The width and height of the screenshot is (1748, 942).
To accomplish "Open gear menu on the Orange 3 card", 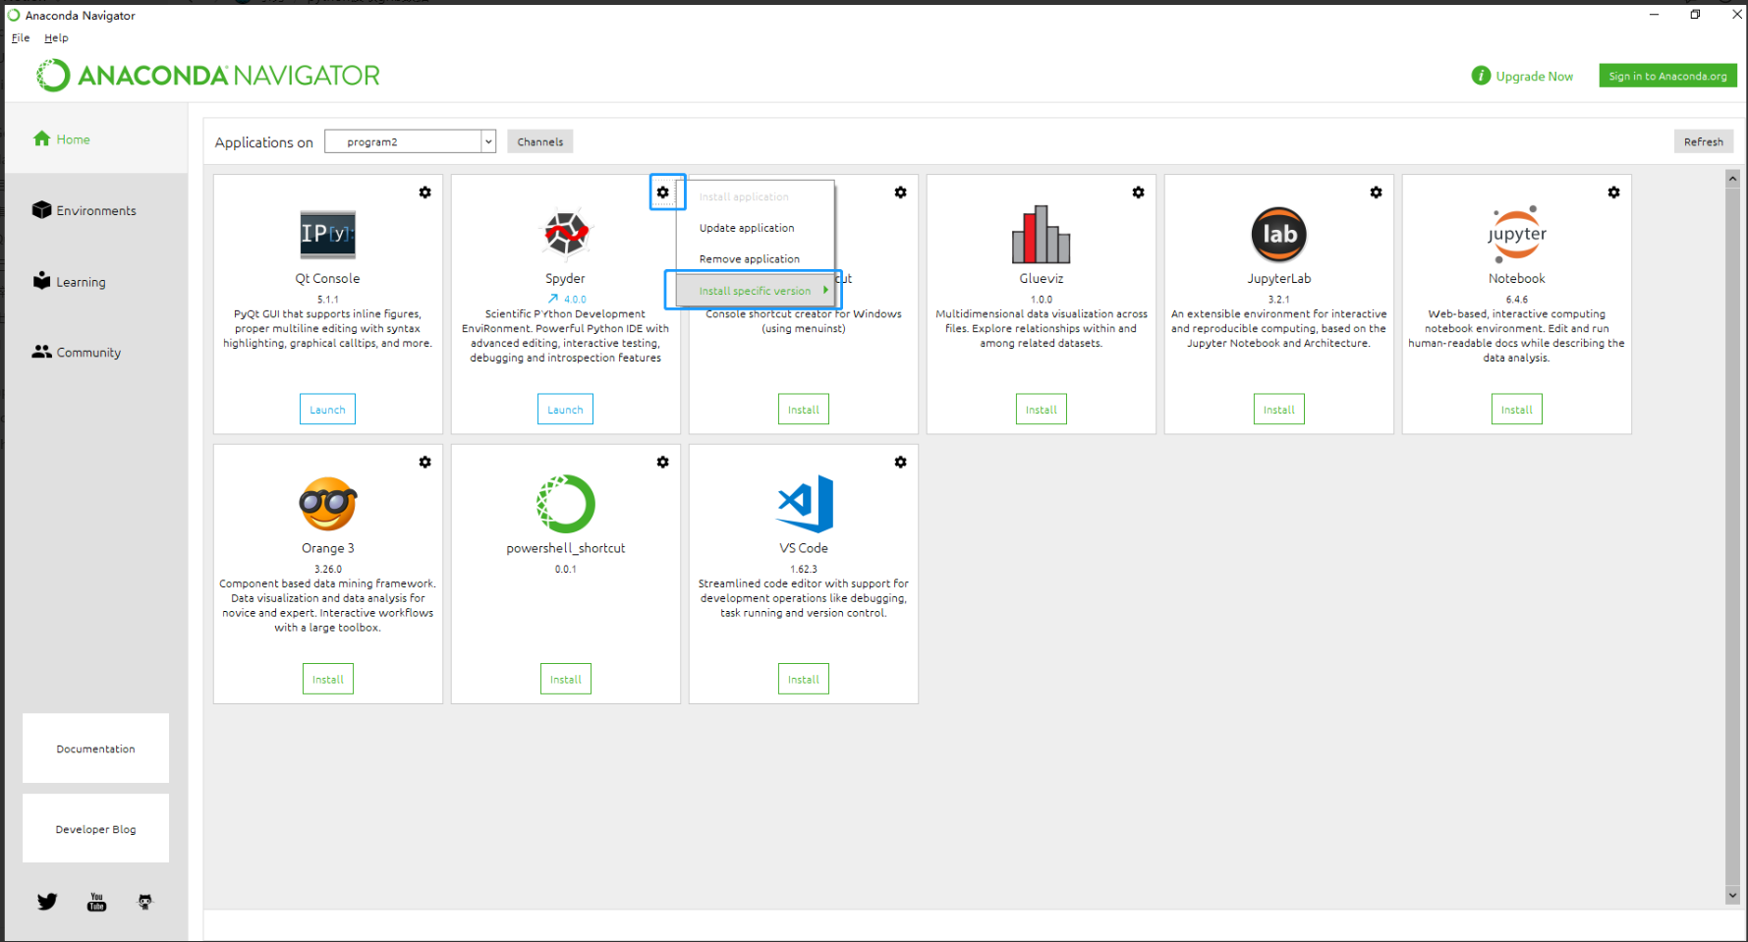I will tap(424, 462).
